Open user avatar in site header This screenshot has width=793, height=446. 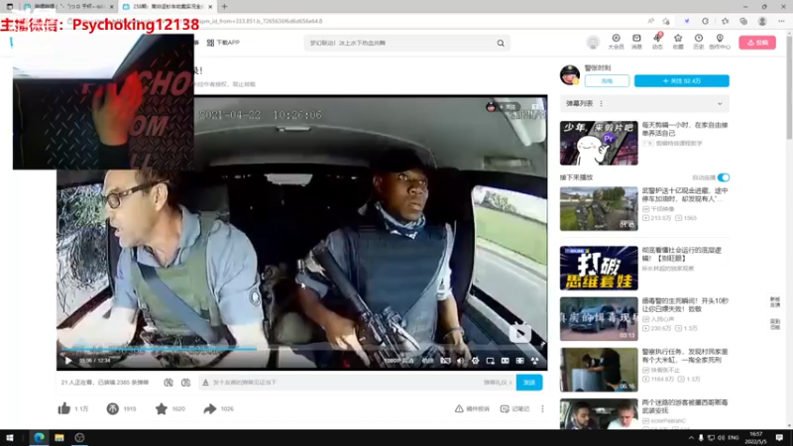coord(593,43)
